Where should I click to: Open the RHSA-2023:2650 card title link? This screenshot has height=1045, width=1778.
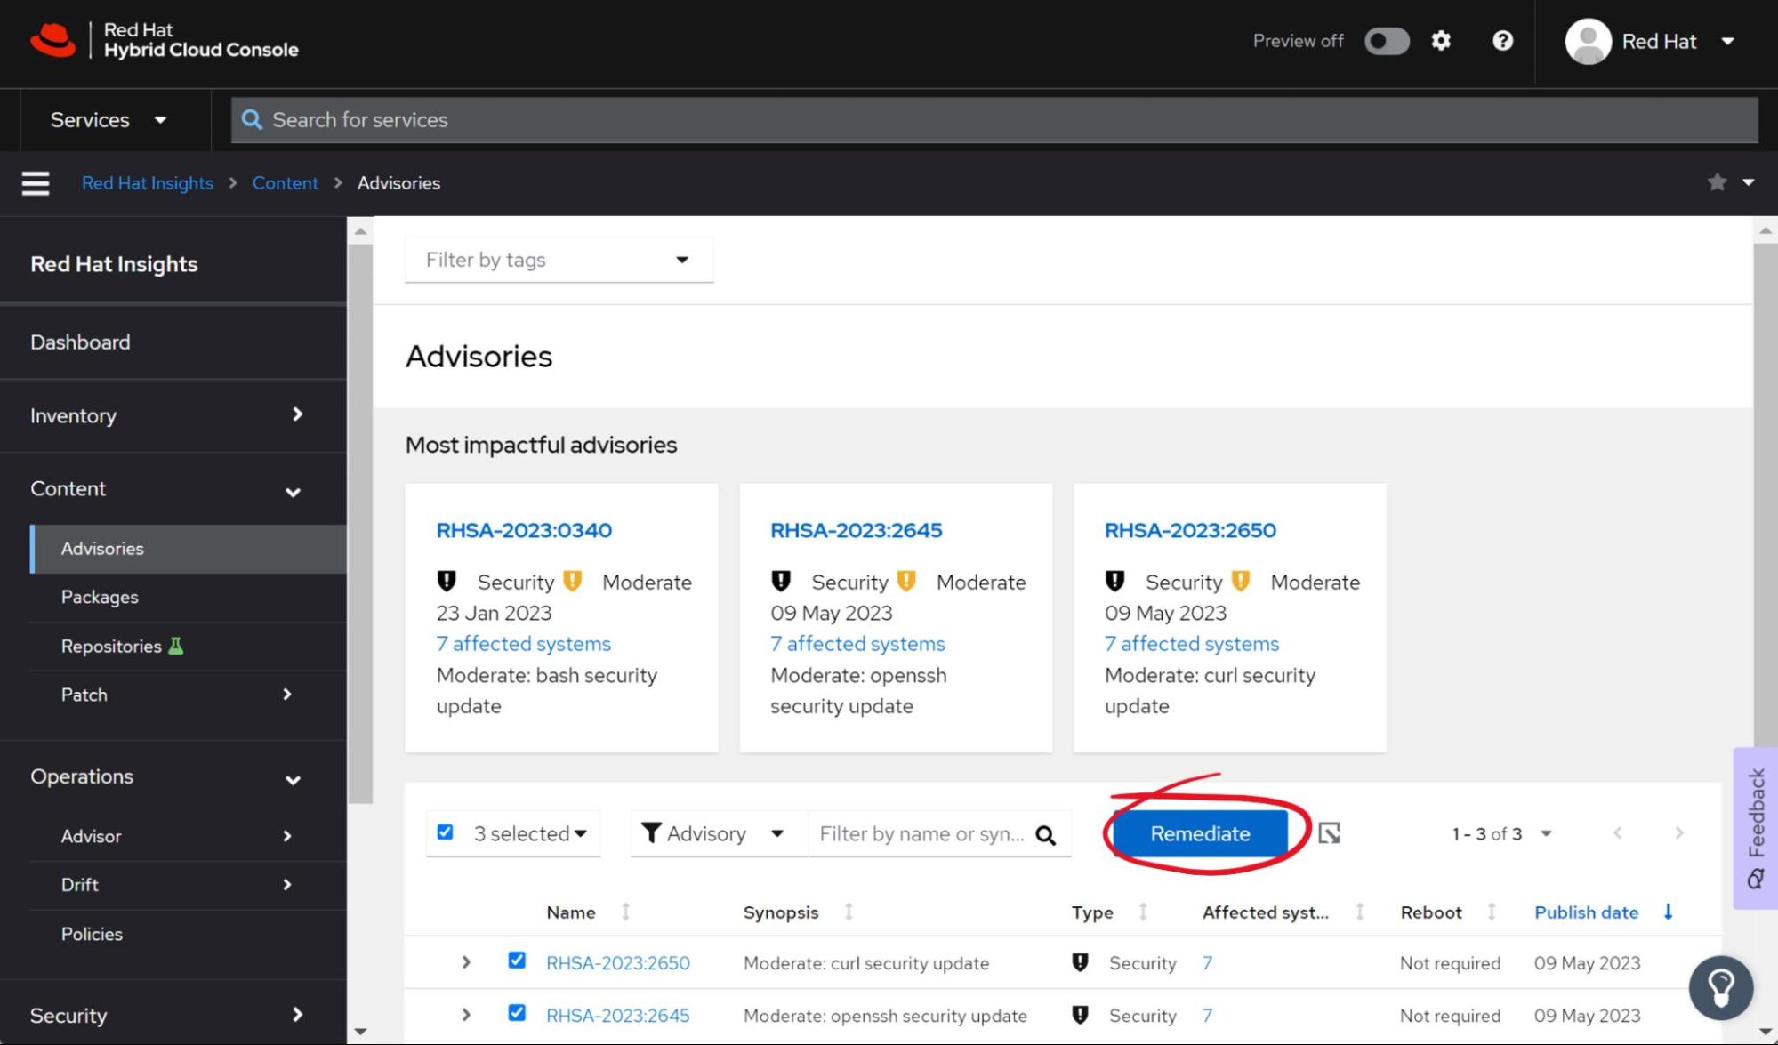pyautogui.click(x=1190, y=530)
